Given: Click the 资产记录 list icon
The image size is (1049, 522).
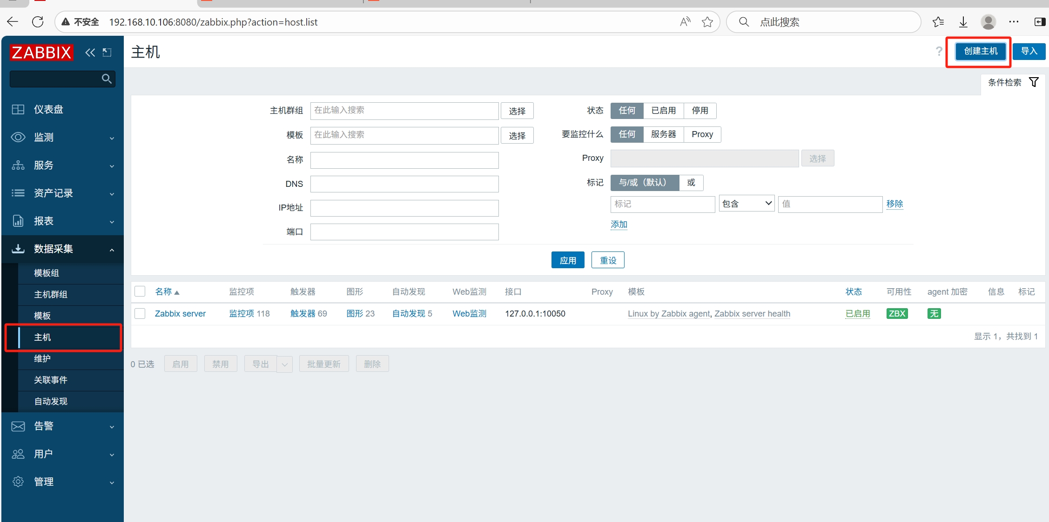Looking at the screenshot, I should pos(18,193).
